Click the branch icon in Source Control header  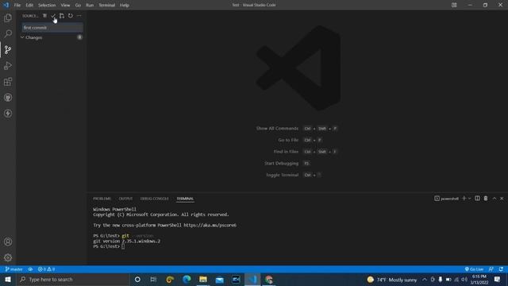tap(62, 16)
